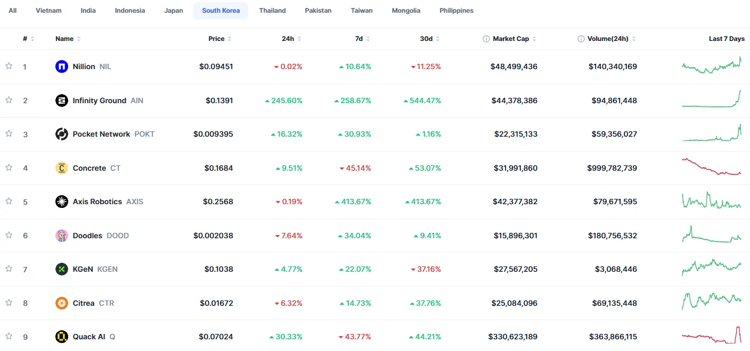Click the Concrete coin logo
The height and width of the screenshot is (351, 750).
[62, 168]
